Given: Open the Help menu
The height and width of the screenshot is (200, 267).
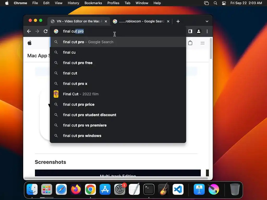Looking at the screenshot, I should [x=157, y=3].
